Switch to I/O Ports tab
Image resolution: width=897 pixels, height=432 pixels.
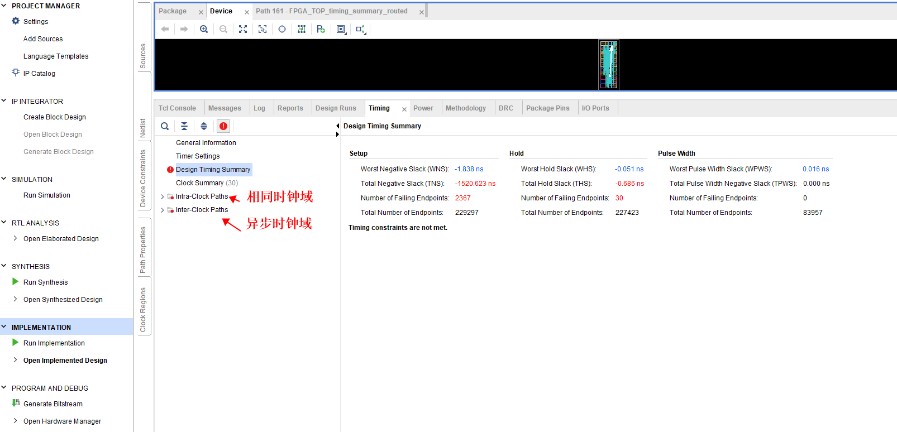point(595,108)
